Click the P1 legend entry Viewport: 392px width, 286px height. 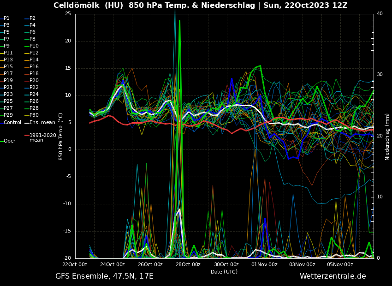click(6, 18)
